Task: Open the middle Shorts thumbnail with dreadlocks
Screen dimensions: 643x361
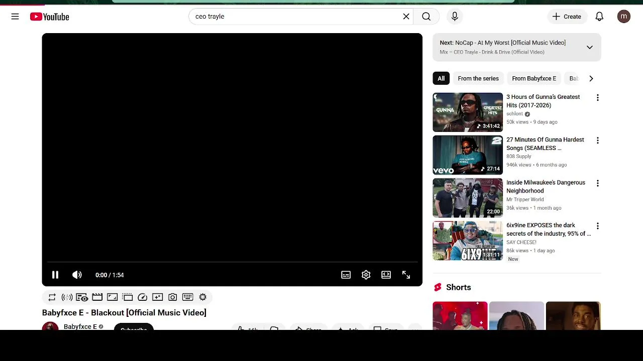Action: click(x=516, y=316)
